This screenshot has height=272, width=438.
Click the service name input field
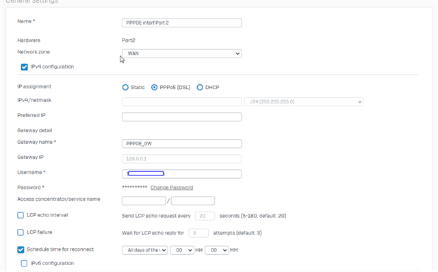[193, 201]
